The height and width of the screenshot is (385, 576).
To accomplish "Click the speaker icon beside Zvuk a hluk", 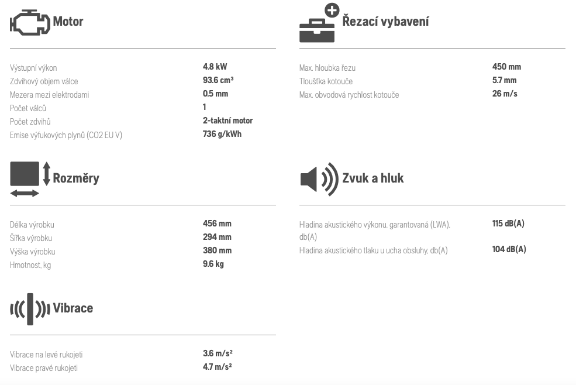I will [319, 179].
